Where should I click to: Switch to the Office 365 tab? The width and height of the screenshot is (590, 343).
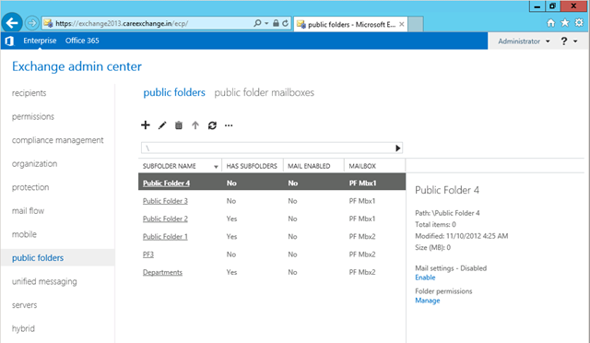tap(82, 41)
